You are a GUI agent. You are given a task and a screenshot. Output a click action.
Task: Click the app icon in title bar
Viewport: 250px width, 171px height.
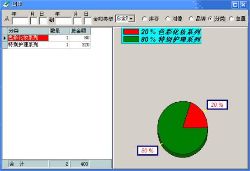[x=6, y=5]
